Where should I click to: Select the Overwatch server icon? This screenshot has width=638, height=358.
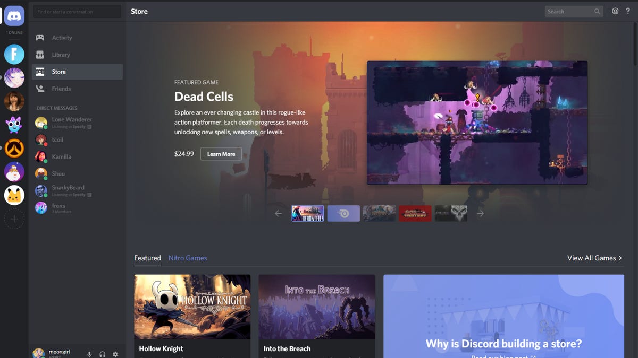coord(14,149)
